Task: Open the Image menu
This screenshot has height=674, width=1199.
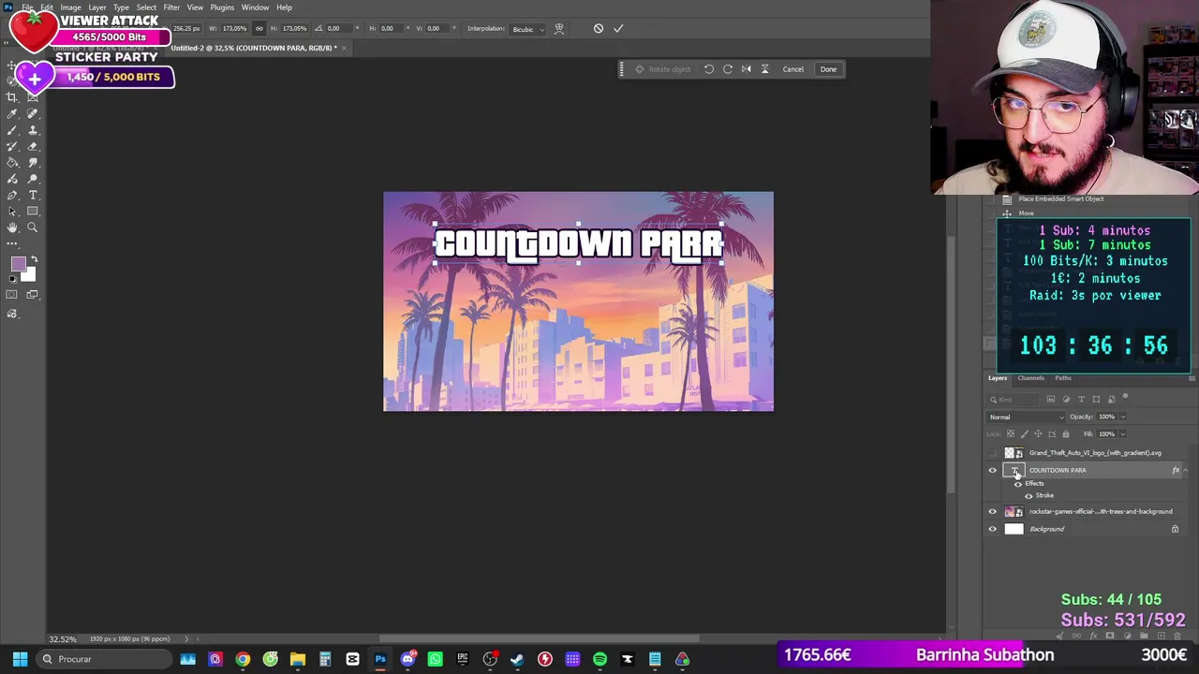Action: click(x=70, y=7)
